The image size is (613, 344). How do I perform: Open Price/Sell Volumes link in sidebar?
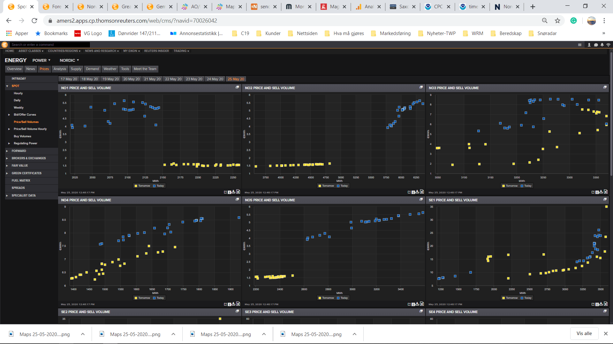pyautogui.click(x=26, y=122)
